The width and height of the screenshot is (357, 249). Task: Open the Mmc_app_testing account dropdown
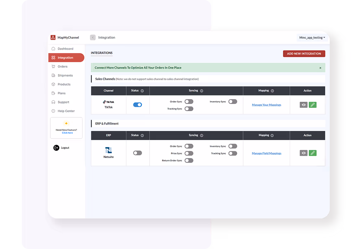coord(312,37)
